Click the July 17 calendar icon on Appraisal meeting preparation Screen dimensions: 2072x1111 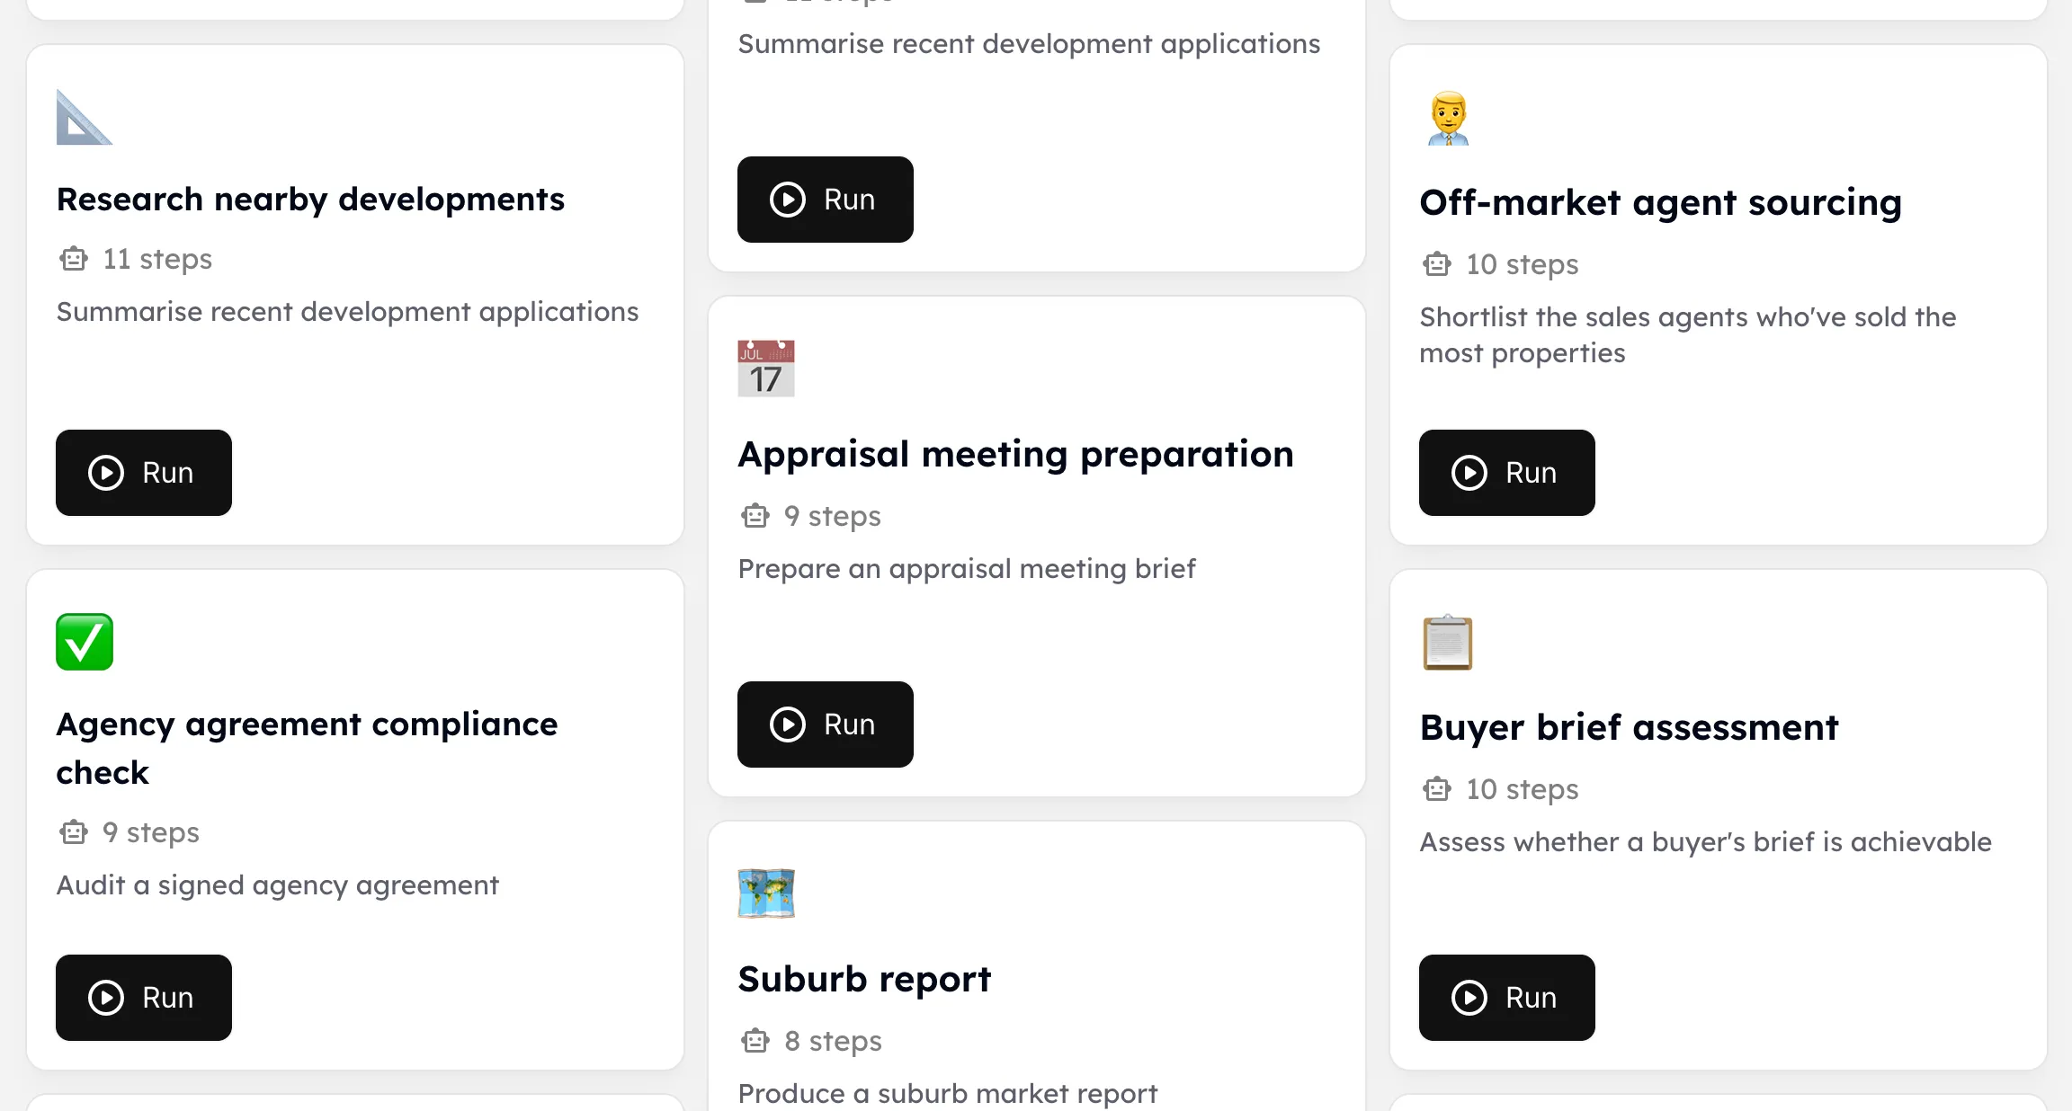click(x=766, y=369)
